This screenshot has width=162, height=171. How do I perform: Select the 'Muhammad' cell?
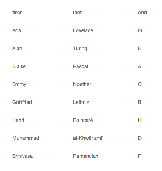point(25,138)
